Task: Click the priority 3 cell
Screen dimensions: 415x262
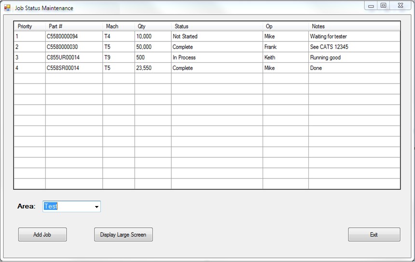Action: 29,57
